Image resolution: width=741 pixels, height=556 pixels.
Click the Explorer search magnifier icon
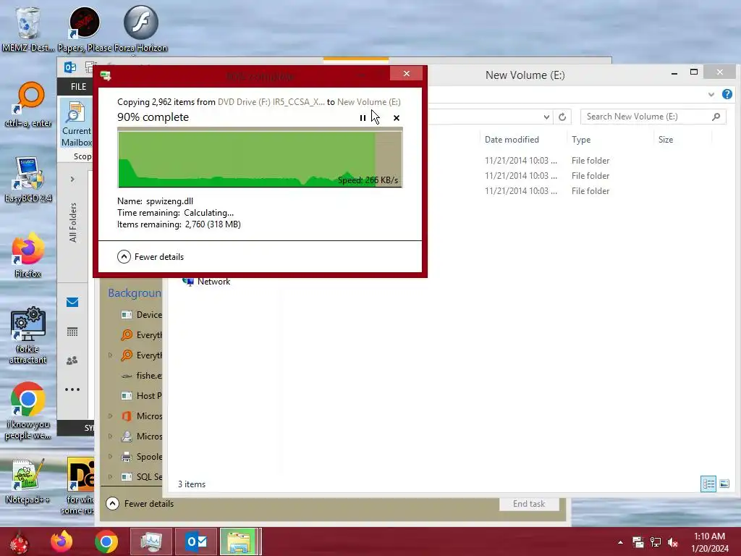(x=716, y=117)
